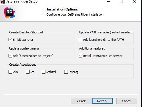142x107 pixels.
Task: Uncheck the 64-bit launcher shortcut option
Action: pyautogui.click(x=10, y=40)
